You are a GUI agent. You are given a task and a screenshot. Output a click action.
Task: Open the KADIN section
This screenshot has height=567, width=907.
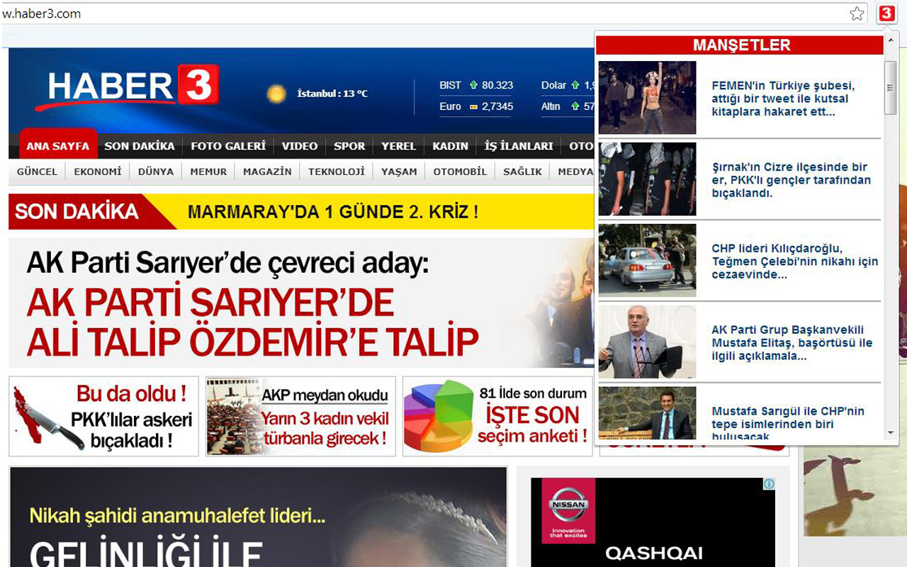[x=451, y=146]
